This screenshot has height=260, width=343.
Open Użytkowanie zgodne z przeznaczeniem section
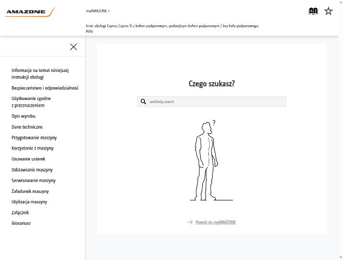pyautogui.click(x=31, y=102)
